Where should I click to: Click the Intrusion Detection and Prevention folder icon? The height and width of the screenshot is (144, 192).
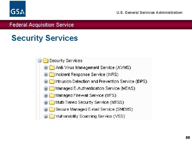point(52,82)
